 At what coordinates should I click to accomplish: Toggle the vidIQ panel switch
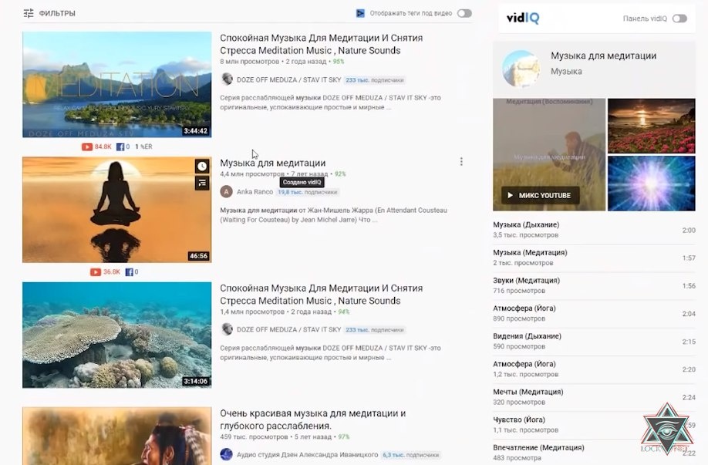pyautogui.click(x=679, y=19)
